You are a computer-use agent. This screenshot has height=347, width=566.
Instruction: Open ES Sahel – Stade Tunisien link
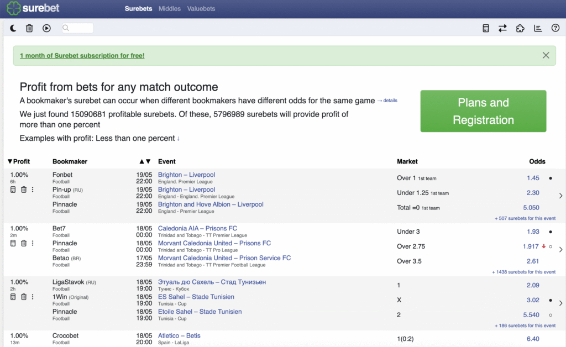pos(196,297)
